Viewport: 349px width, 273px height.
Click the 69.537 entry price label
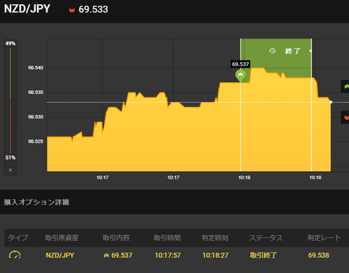click(x=241, y=64)
